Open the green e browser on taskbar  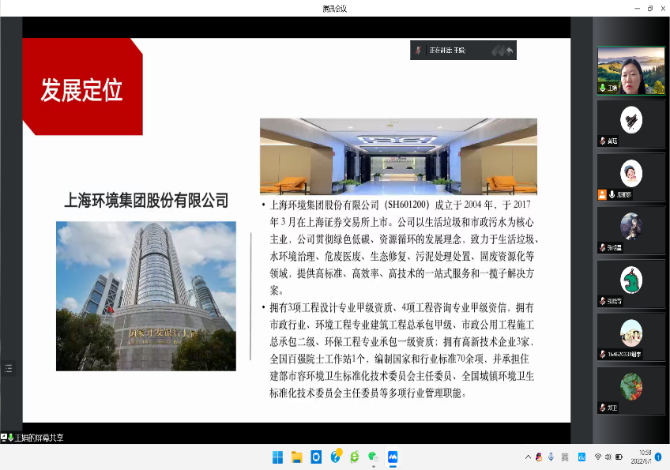[x=355, y=457]
